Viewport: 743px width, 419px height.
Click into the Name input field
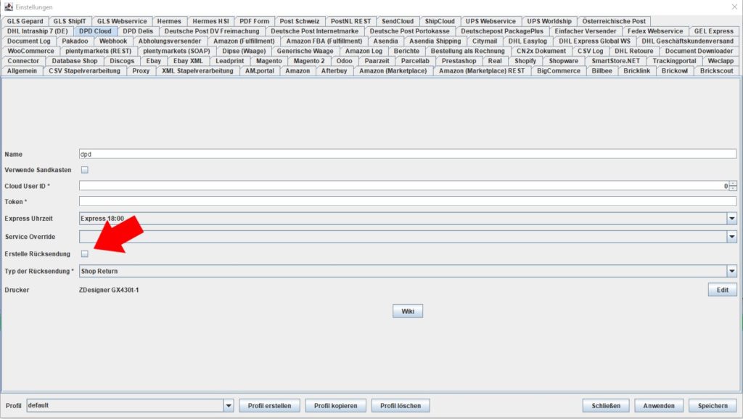coord(408,154)
